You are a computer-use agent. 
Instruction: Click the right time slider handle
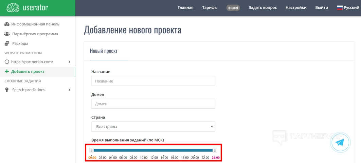click(x=215, y=150)
